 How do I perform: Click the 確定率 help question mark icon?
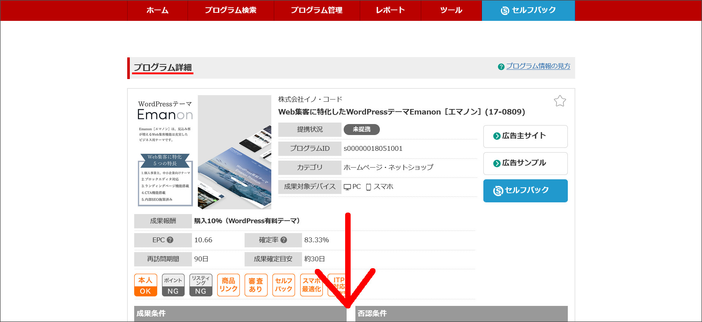pos(284,240)
